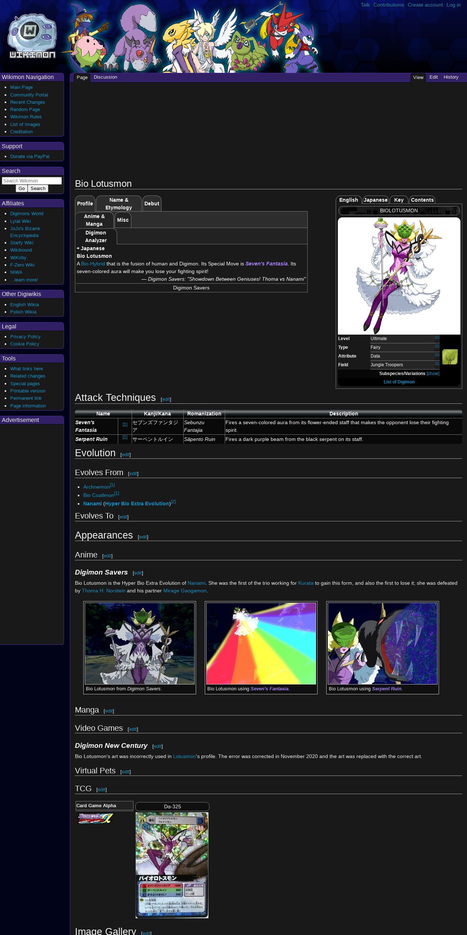467x935 pixels.
Task: Switch infobox to English tab
Action: [x=348, y=200]
